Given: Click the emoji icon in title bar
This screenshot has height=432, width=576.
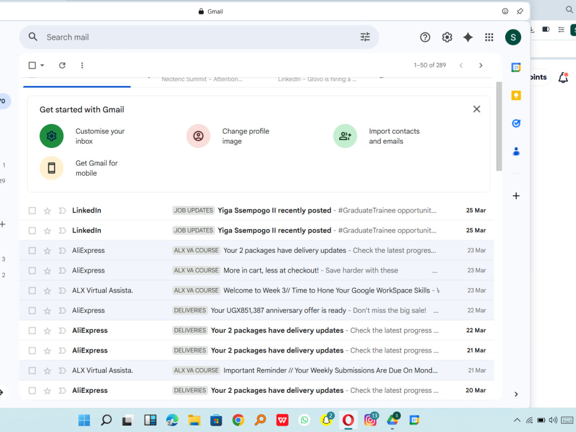Looking at the screenshot, I should (x=505, y=12).
